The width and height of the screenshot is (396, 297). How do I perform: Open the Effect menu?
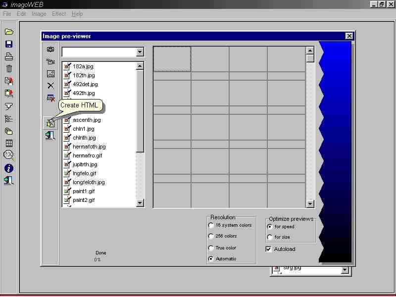click(59, 14)
